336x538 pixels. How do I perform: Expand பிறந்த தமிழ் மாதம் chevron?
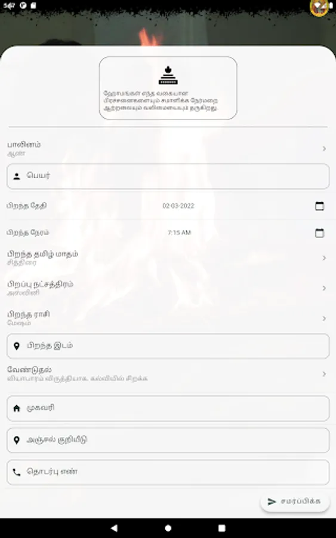pos(324,258)
